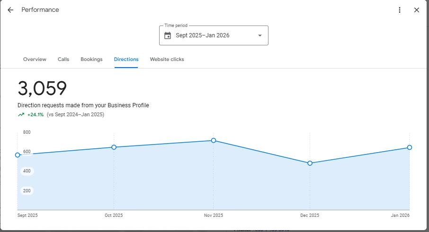Go back using the arrow next to Performance
429x232 pixels.
click(x=10, y=10)
